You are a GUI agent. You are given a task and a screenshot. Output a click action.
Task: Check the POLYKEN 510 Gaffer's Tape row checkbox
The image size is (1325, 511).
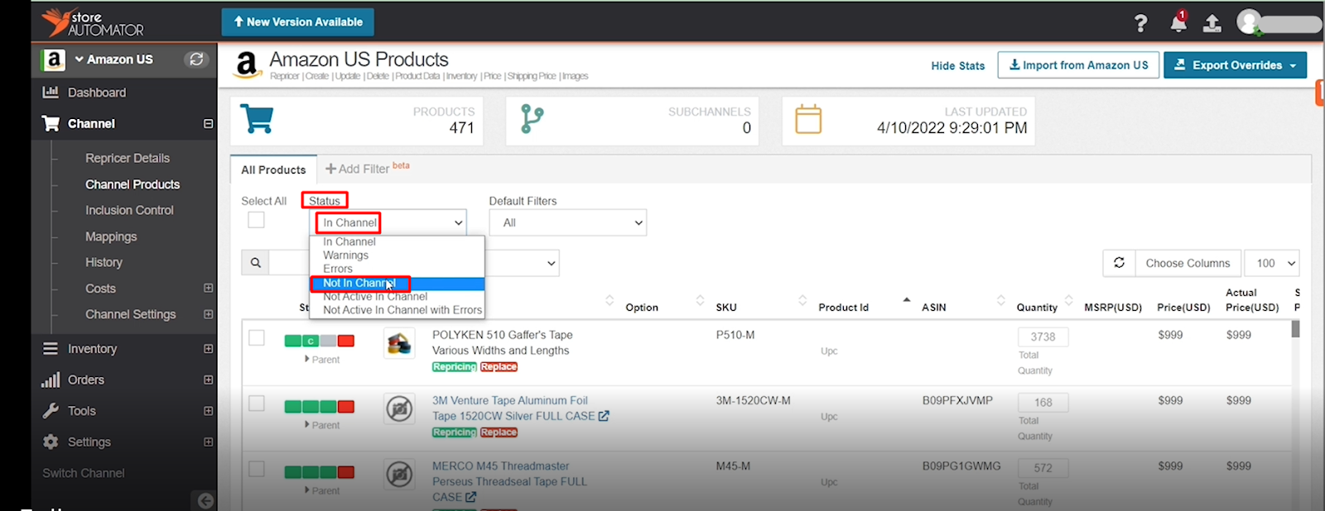(x=257, y=337)
